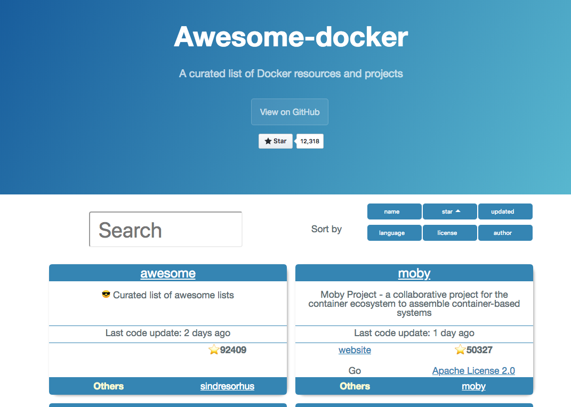Select the Others category in awesome card
This screenshot has width=571, height=407.
(109, 386)
